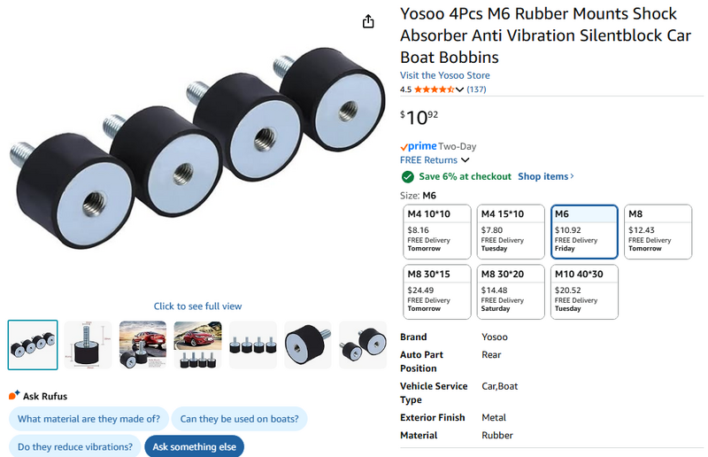
Task: Visit the Yosoo Store link
Action: [x=445, y=75]
